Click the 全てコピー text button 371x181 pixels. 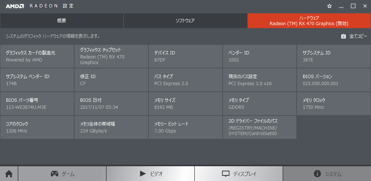tap(358, 36)
